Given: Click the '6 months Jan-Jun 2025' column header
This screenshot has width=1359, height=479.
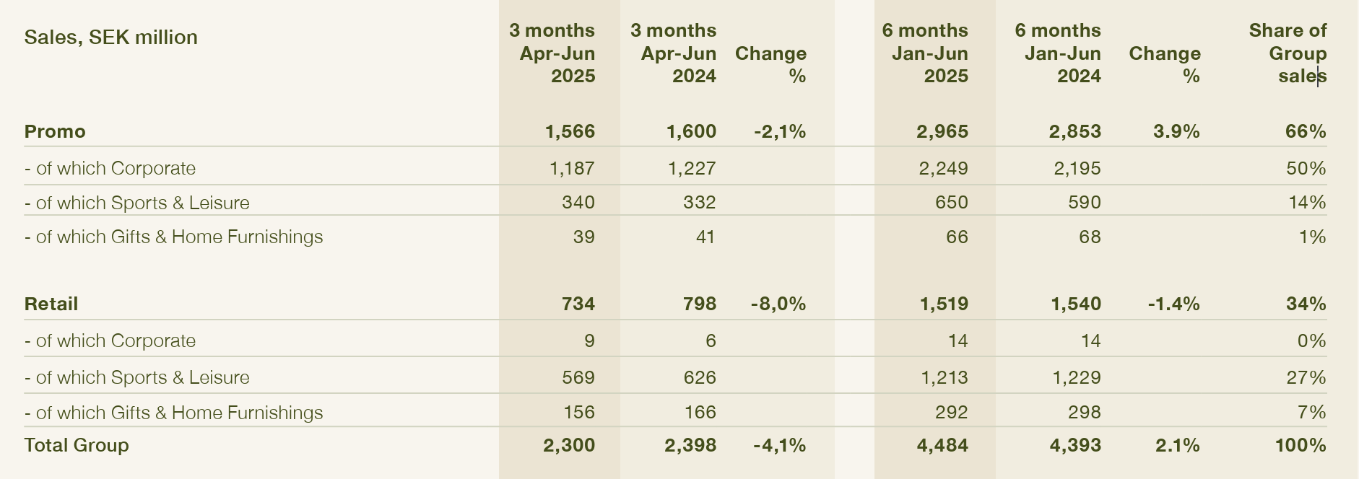Looking at the screenshot, I should tap(925, 53).
